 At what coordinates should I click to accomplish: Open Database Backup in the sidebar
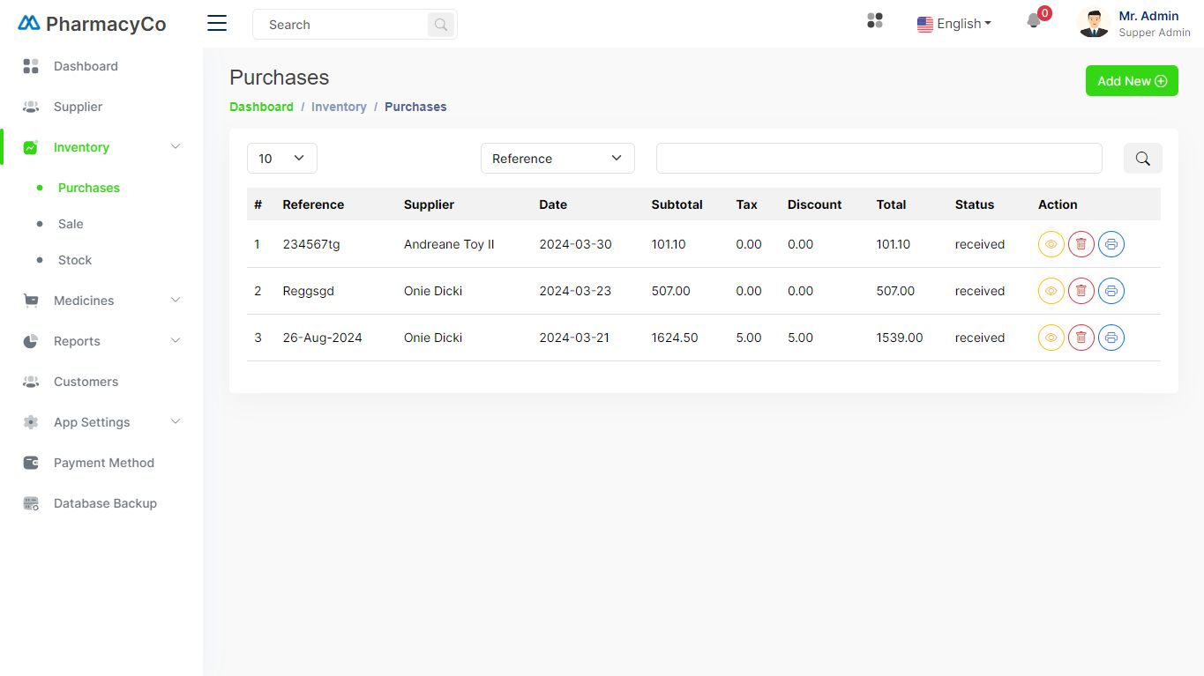point(105,503)
